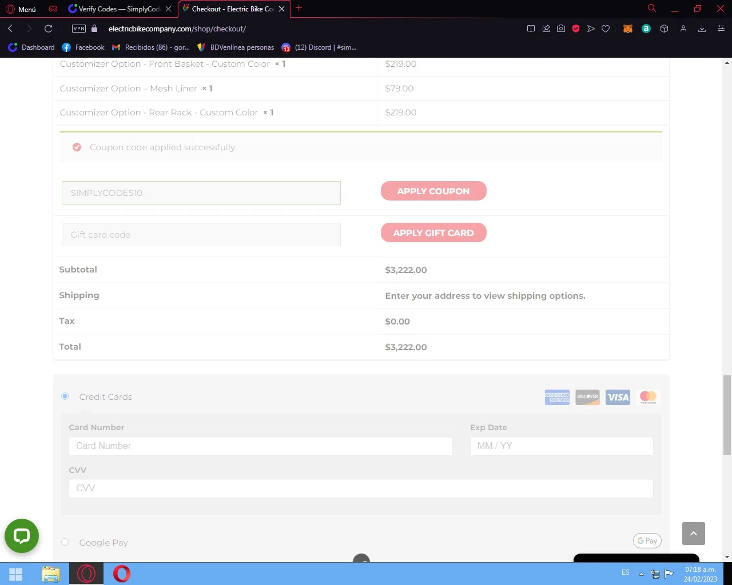The image size is (732, 585).
Task: Open the Discord bookmark
Action: (x=319, y=47)
